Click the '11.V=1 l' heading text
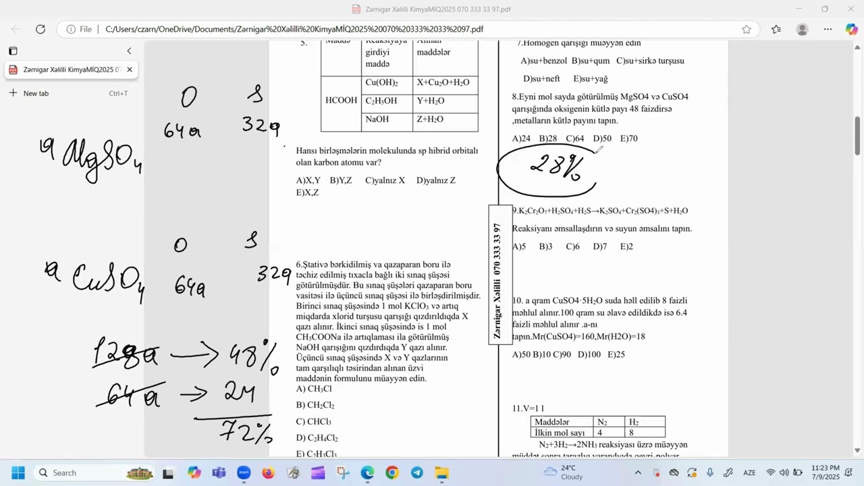This screenshot has height=486, width=864. 528,408
